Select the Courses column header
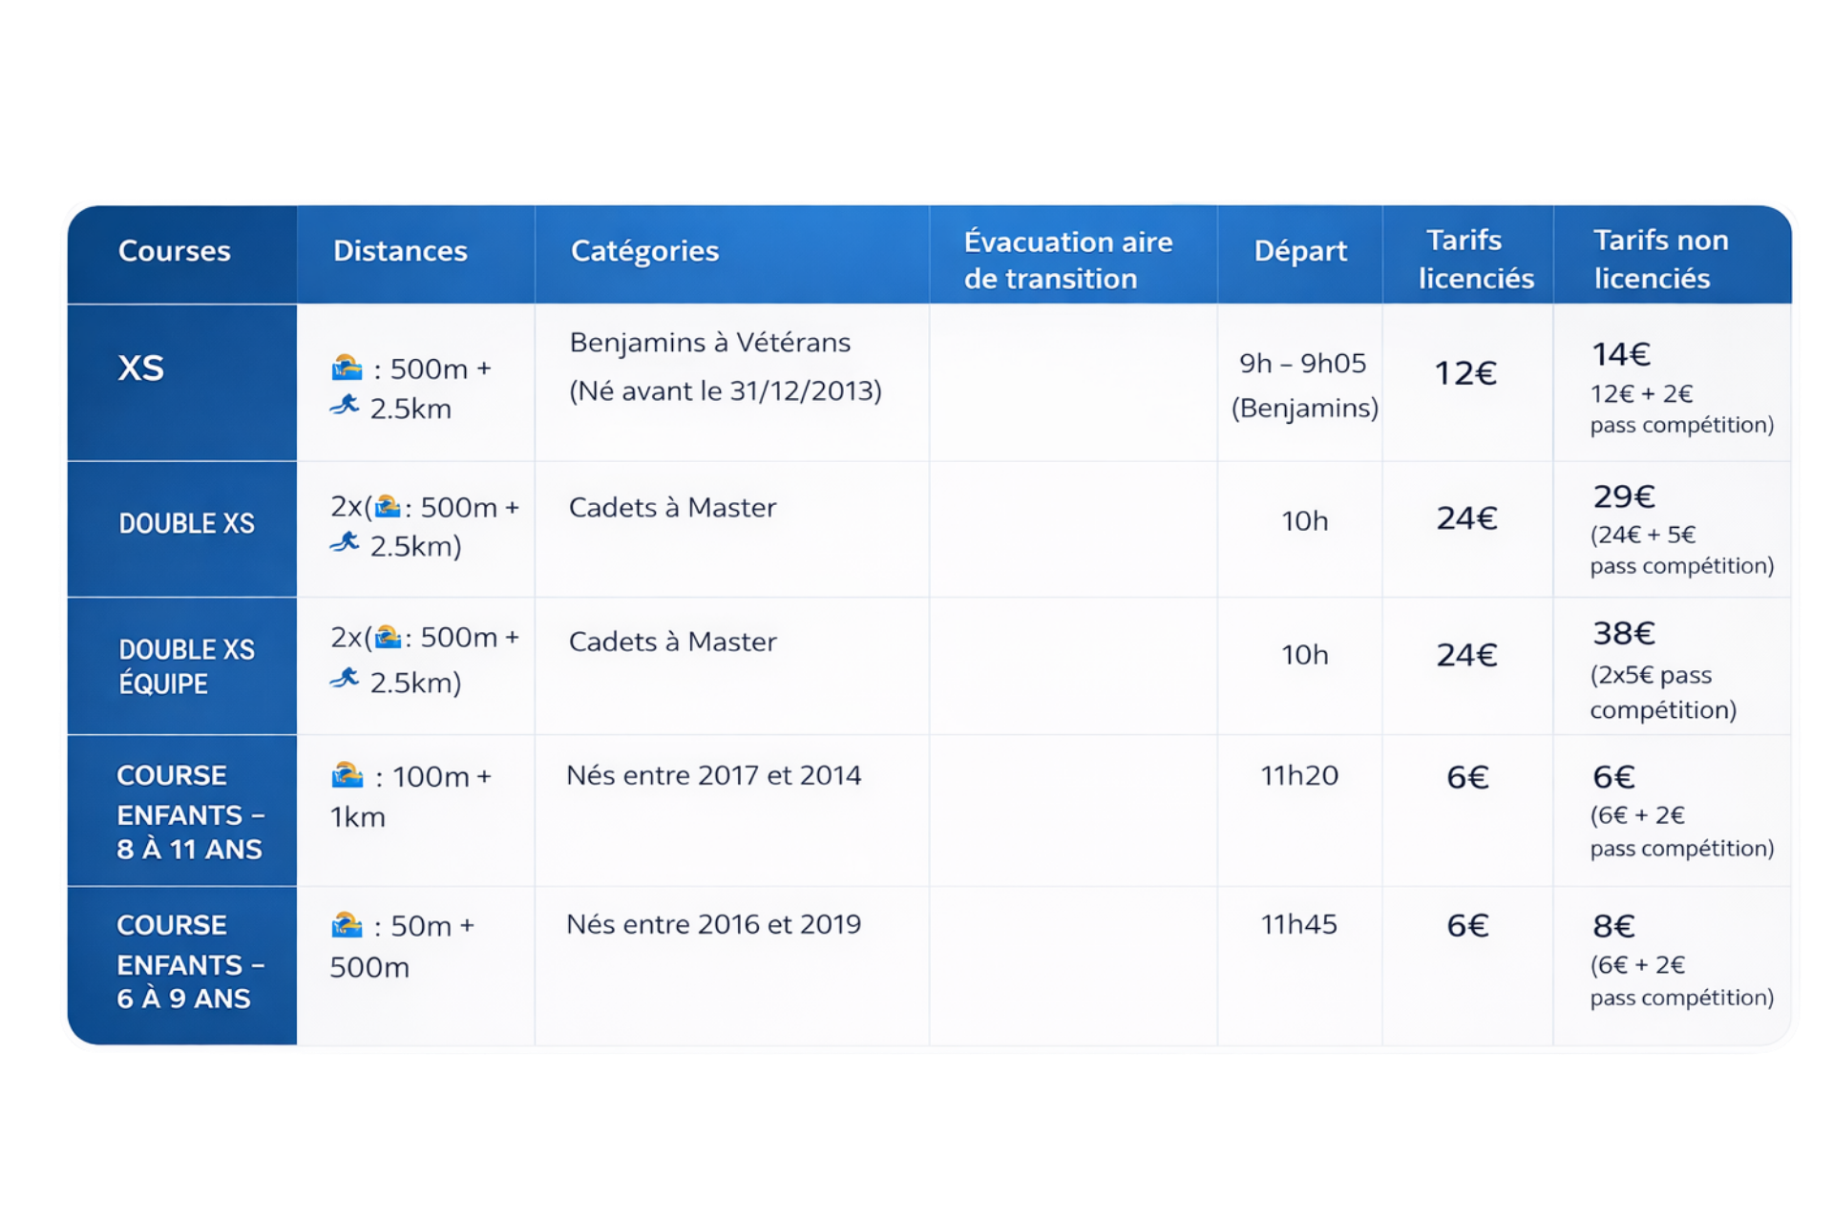 point(175,251)
